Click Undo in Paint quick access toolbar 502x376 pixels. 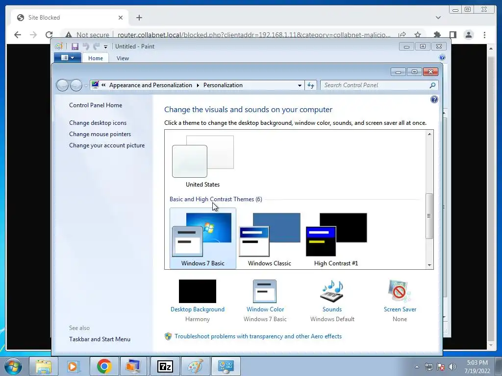pyautogui.click(x=86, y=47)
